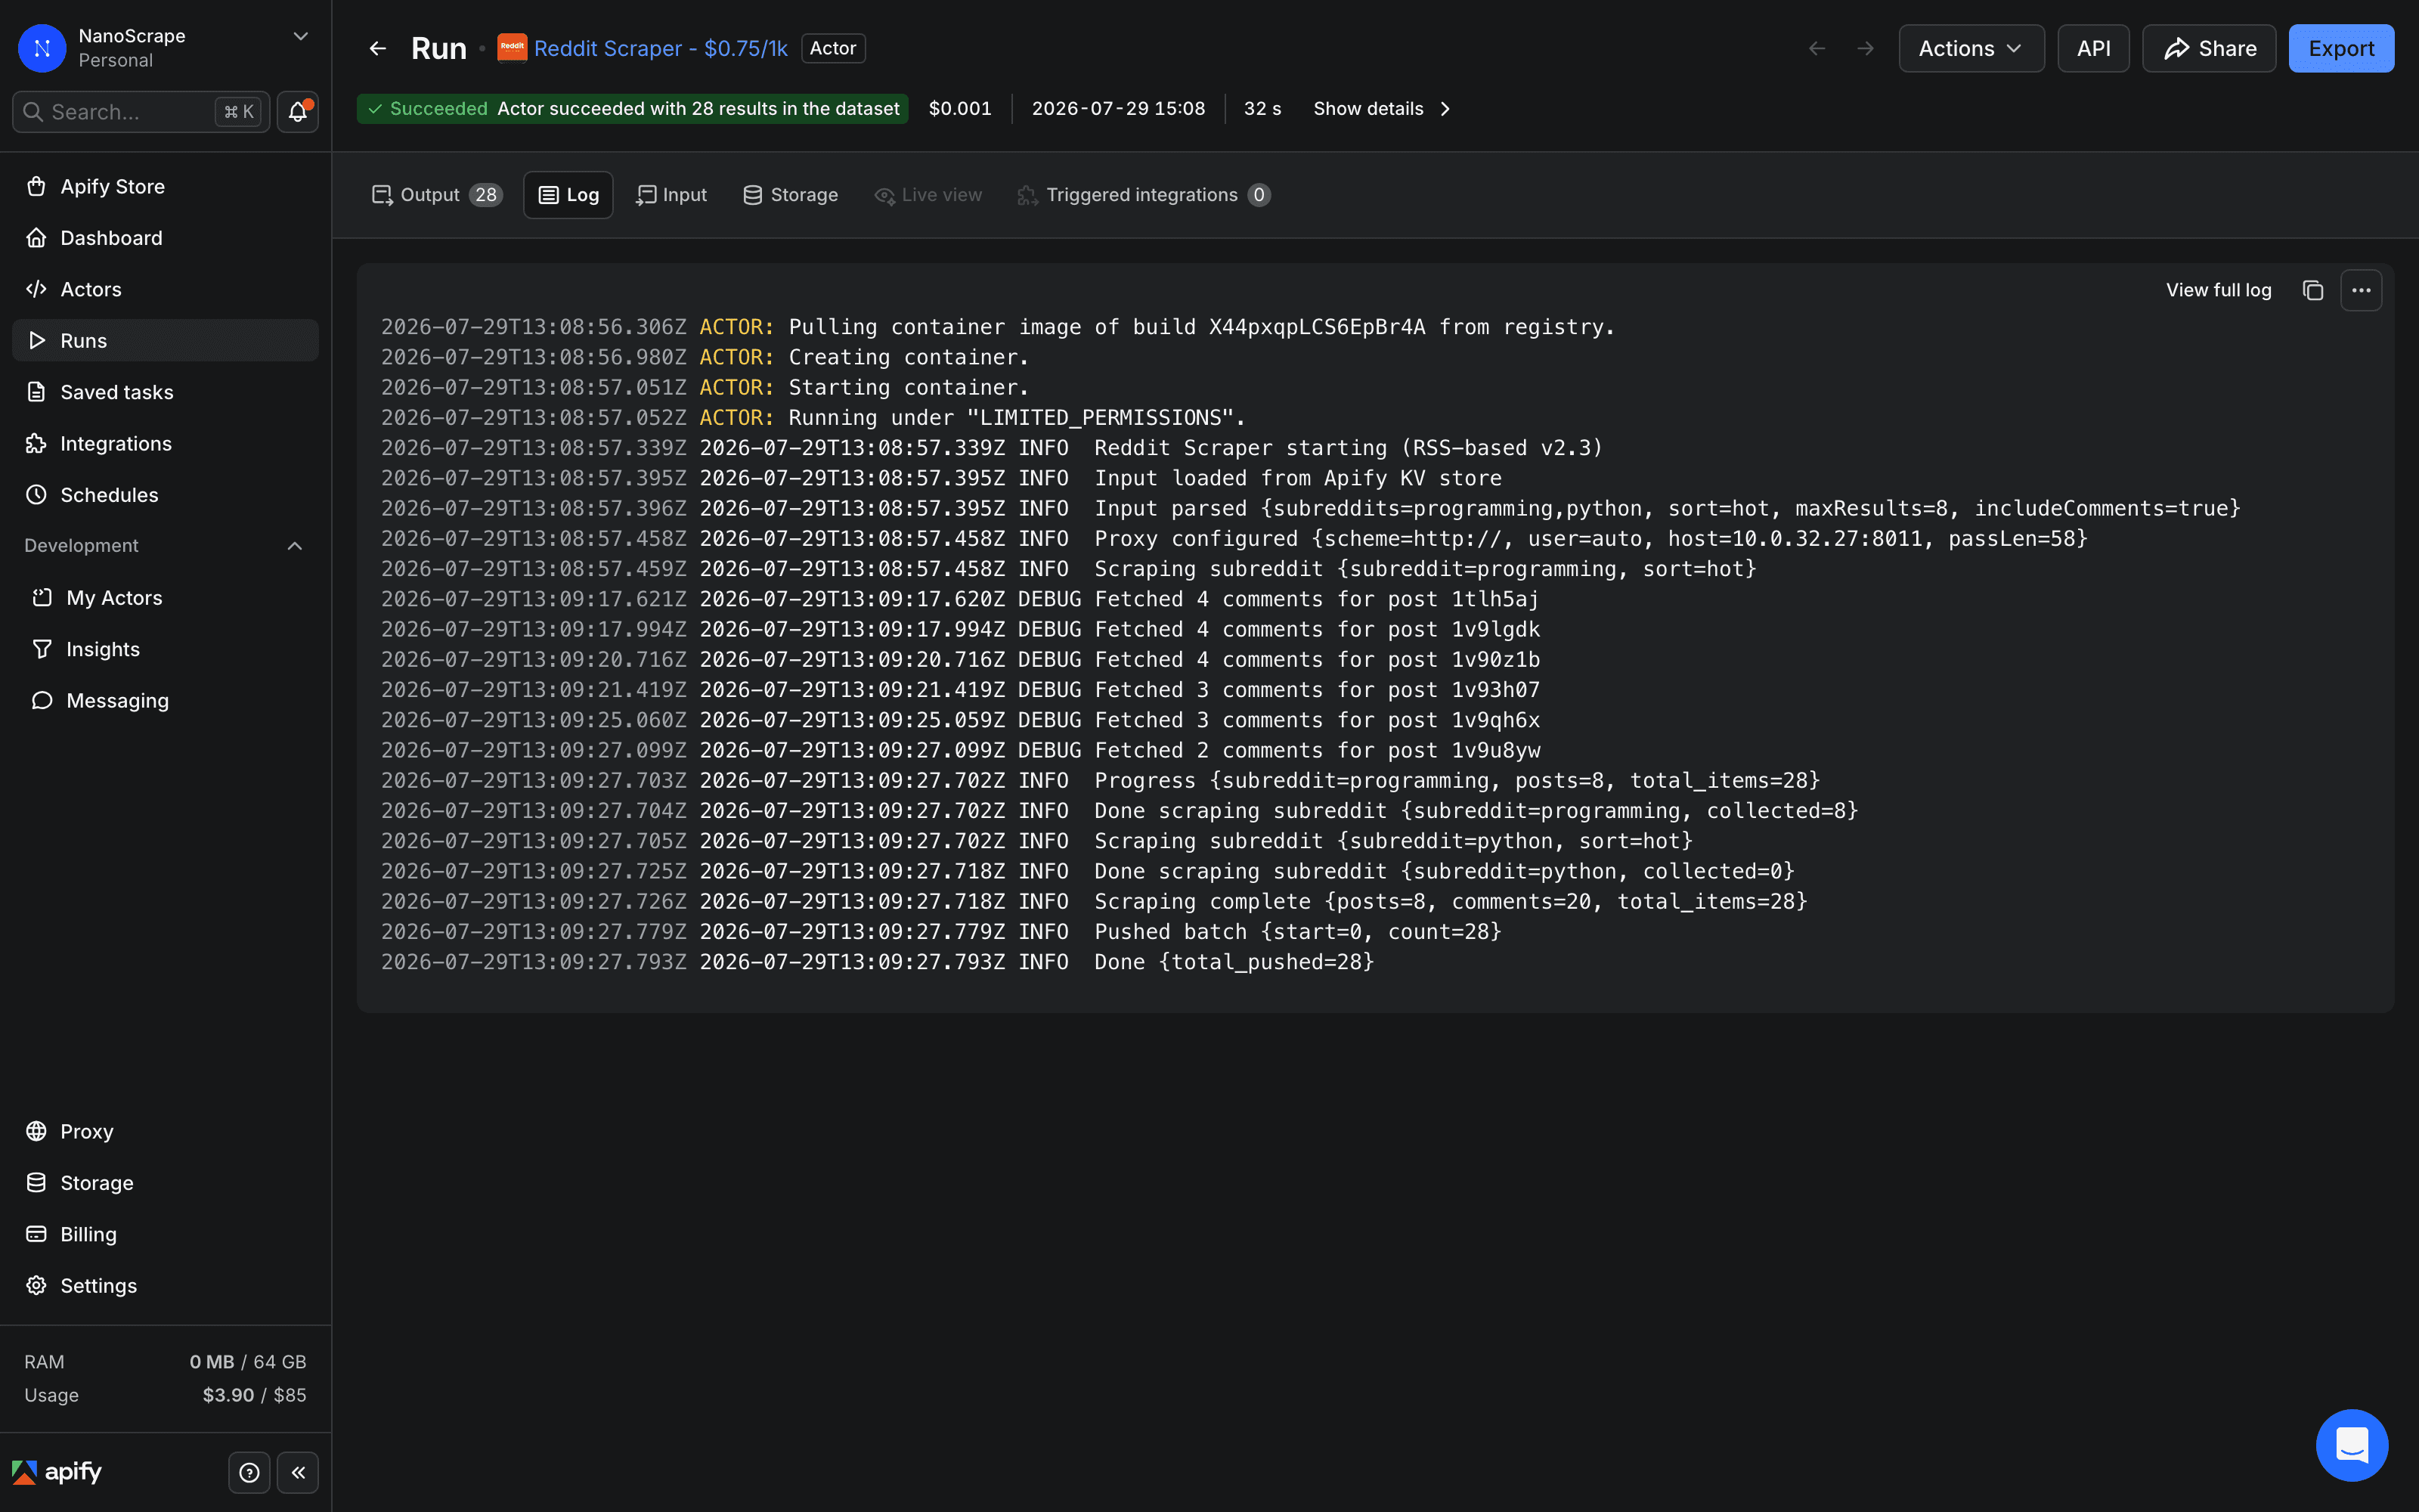Open Storage in the sidebar
The width and height of the screenshot is (2419, 1512).
165,1183
